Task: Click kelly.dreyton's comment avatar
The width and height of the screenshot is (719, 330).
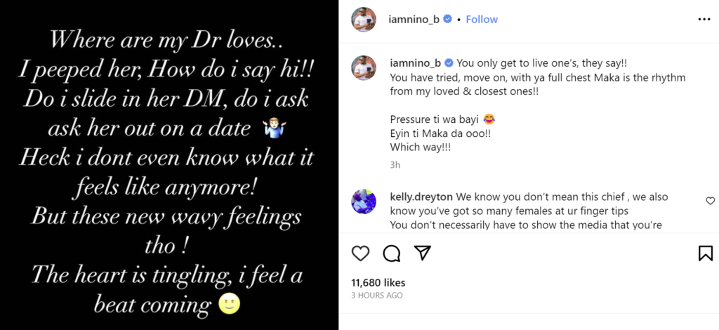Action: click(364, 202)
